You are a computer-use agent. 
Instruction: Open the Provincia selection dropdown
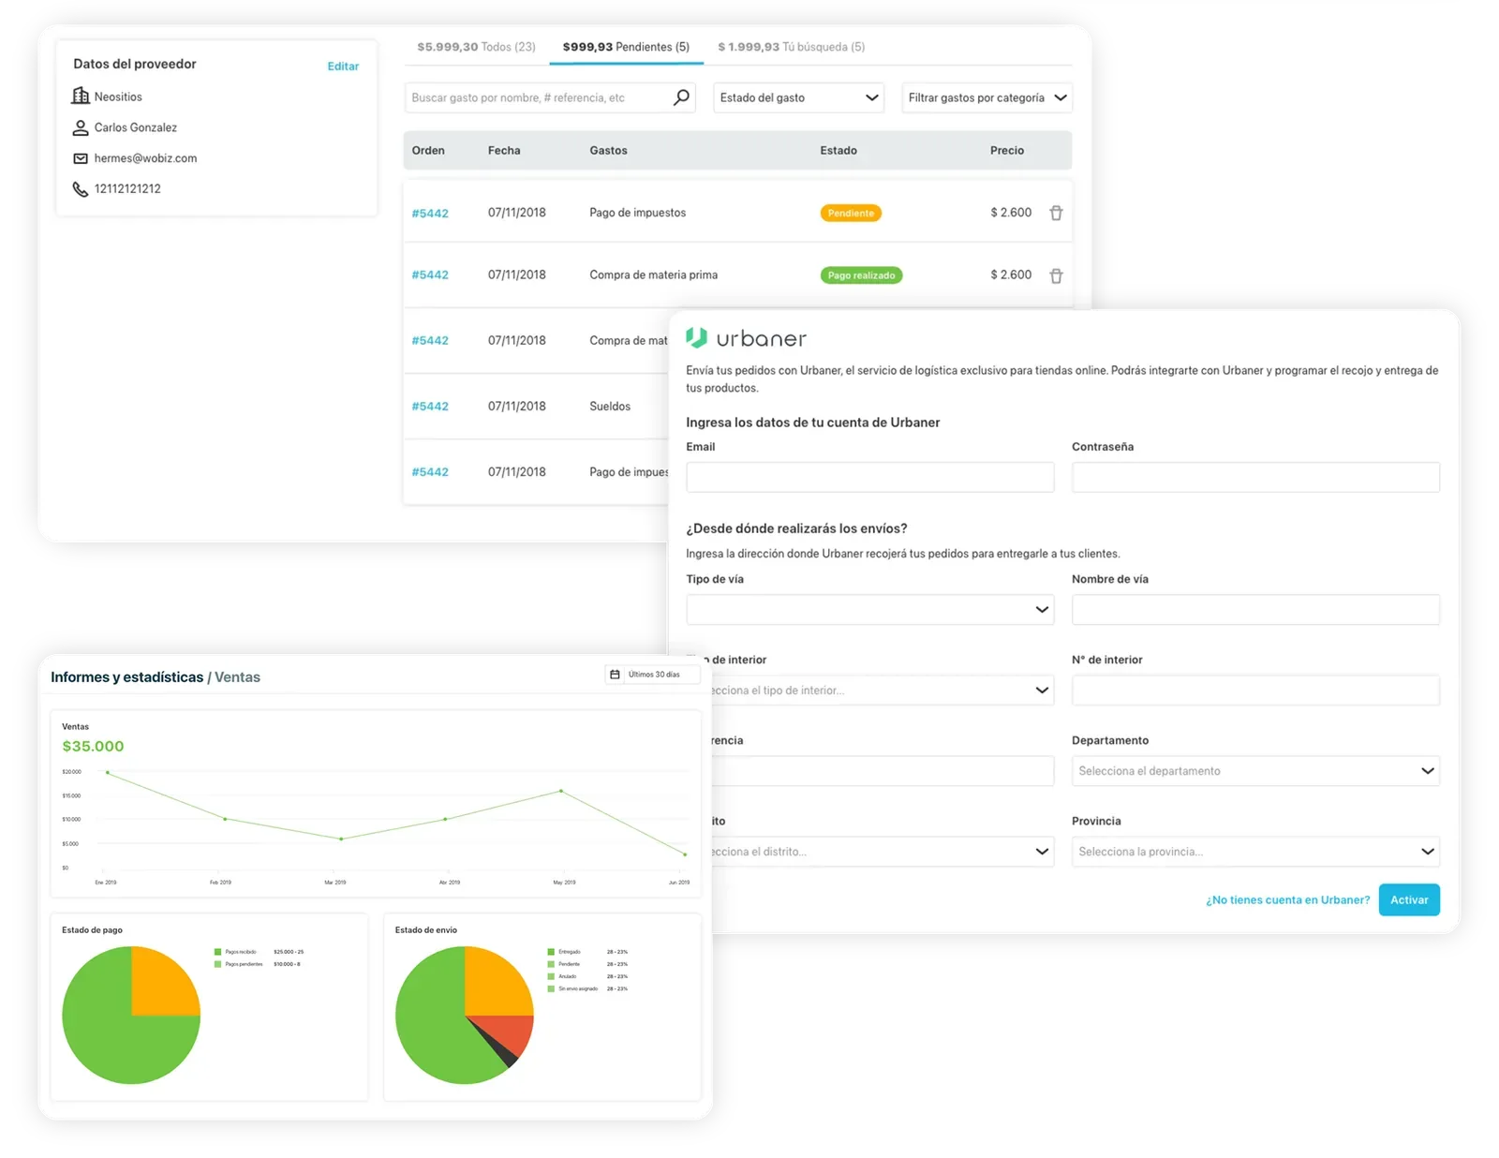1255,852
